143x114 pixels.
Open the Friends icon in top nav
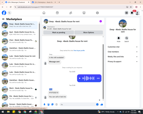(71, 13)
